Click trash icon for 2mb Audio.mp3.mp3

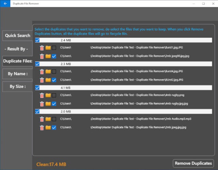click(x=42, y=119)
